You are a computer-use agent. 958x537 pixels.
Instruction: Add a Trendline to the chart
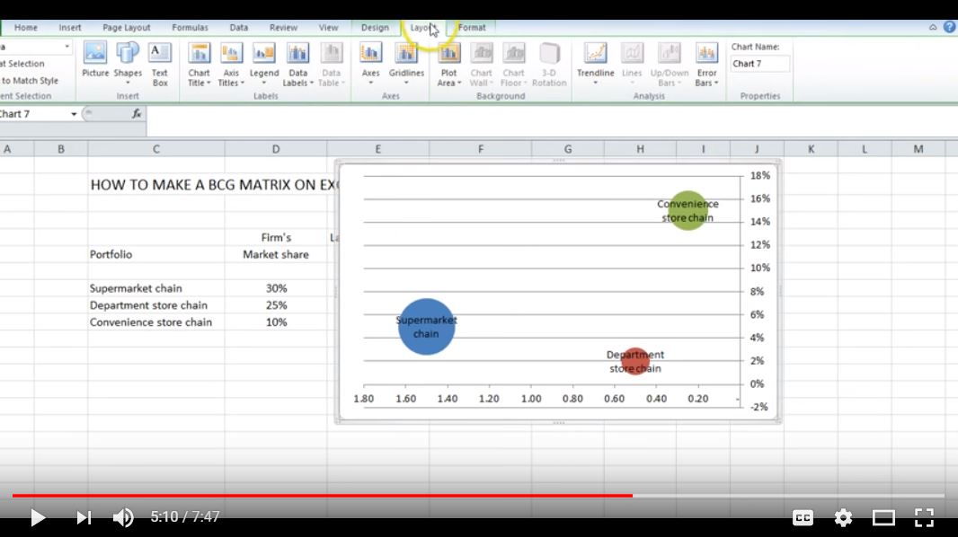coord(595,61)
